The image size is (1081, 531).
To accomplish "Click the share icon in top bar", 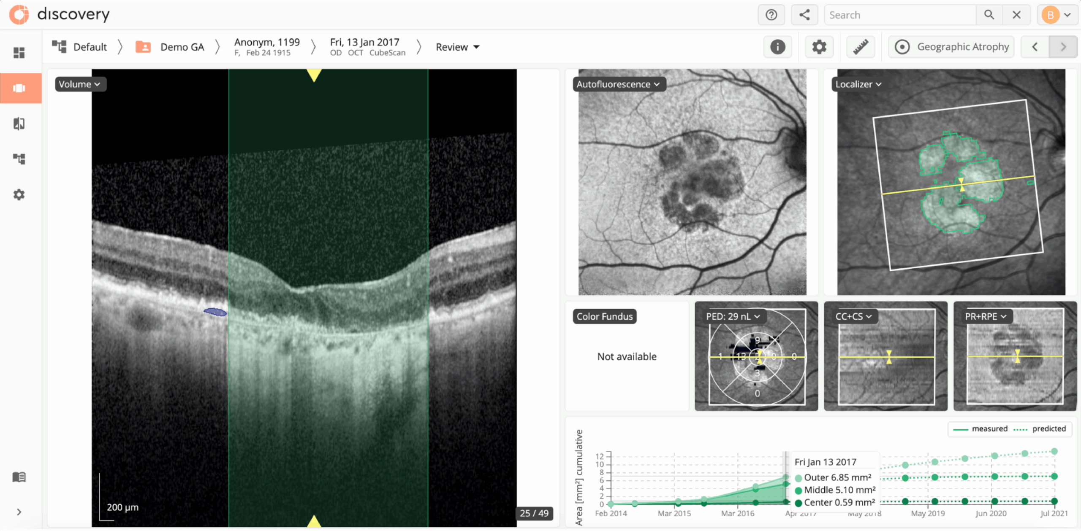I will tap(804, 15).
